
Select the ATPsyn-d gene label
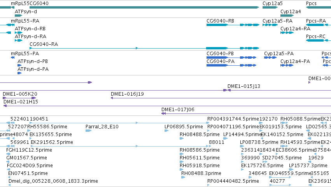[26, 12]
